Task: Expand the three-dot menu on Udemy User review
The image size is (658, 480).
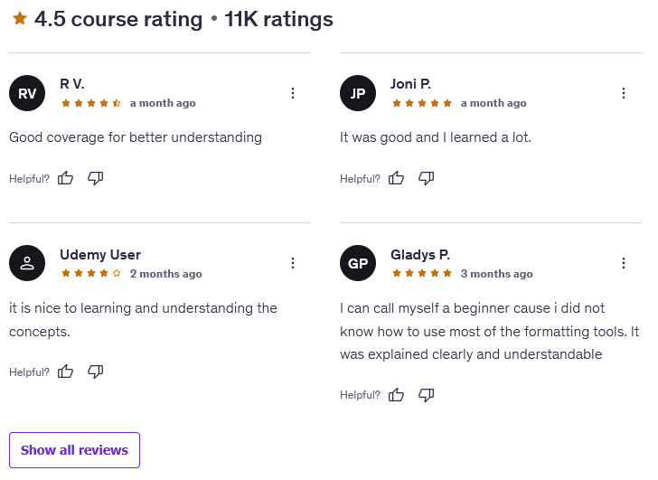Action: pos(293,263)
